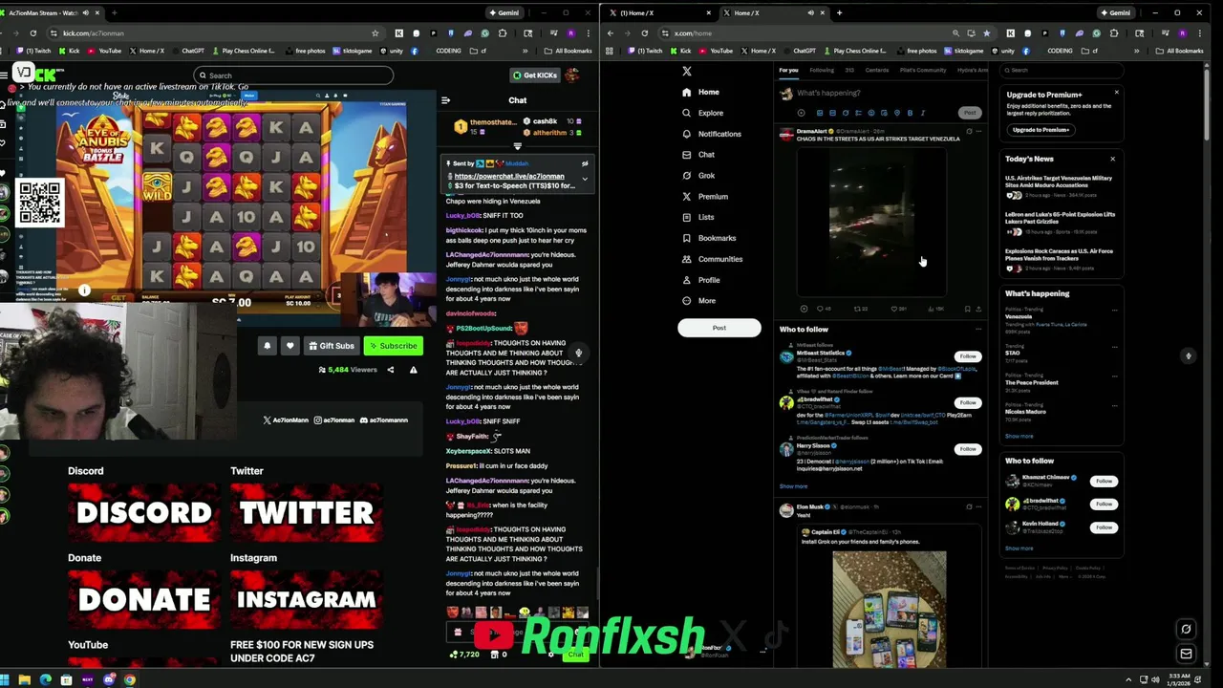Click the X search field
1223x688 pixels.
click(1061, 70)
